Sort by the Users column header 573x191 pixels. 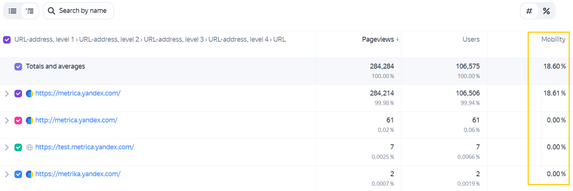471,39
